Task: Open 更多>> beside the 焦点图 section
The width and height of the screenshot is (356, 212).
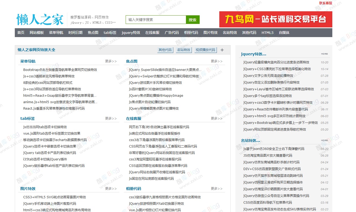Action: pyautogui.click(x=217, y=61)
